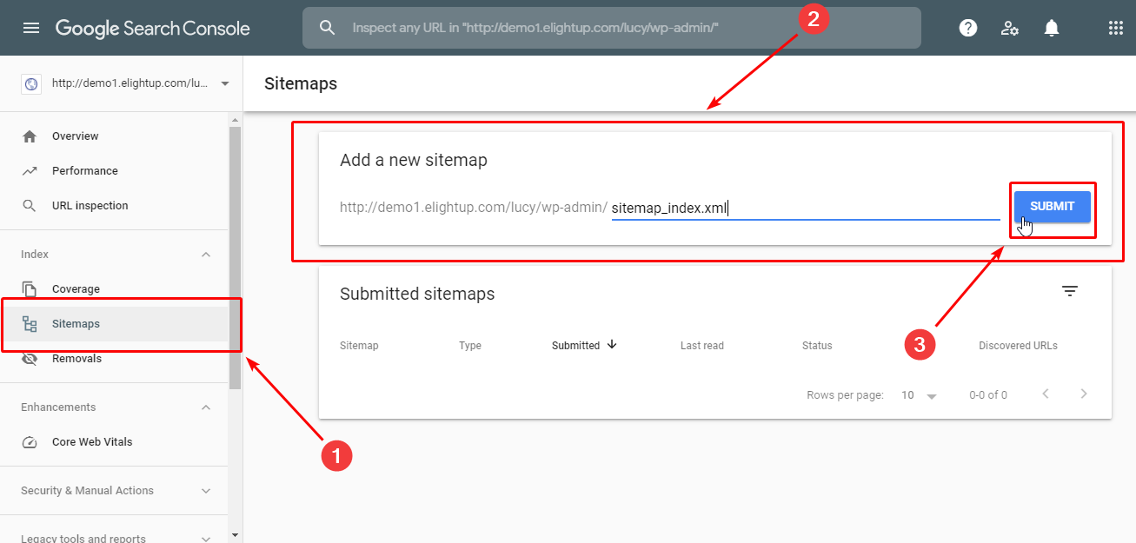Change rows per page dropdown
Viewport: 1136px width, 543px height.
pyautogui.click(x=920, y=395)
